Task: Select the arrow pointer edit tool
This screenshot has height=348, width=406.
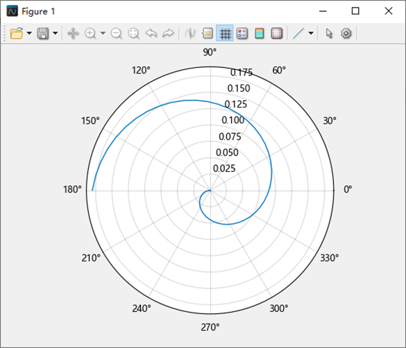Action: pyautogui.click(x=329, y=33)
